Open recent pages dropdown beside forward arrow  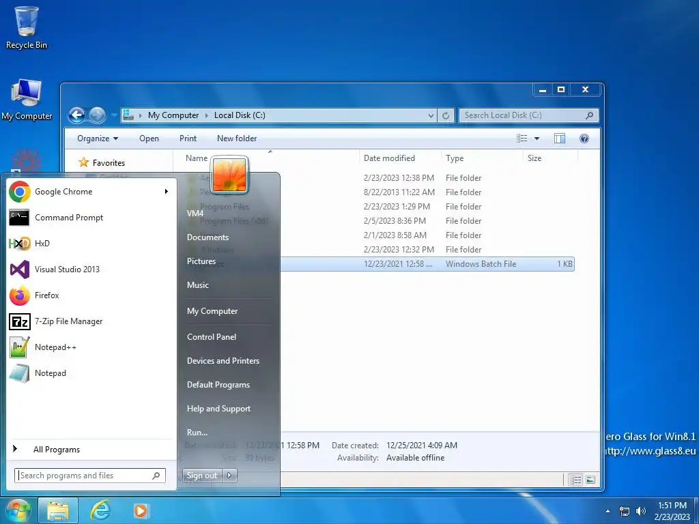pos(114,115)
